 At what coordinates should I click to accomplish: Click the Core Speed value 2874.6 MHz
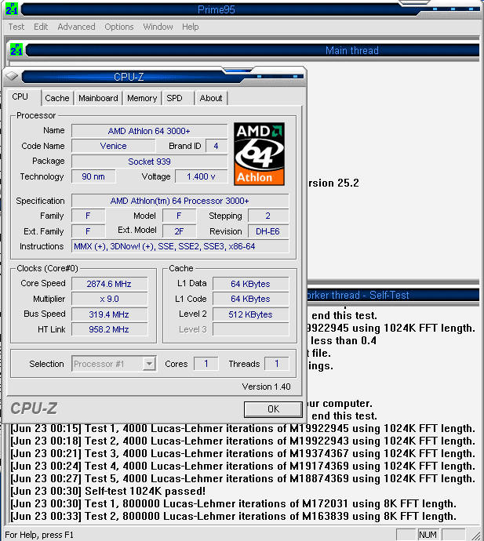pos(109,284)
